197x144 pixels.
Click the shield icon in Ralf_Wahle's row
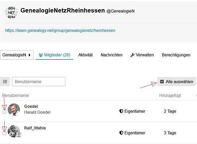(x=121, y=133)
